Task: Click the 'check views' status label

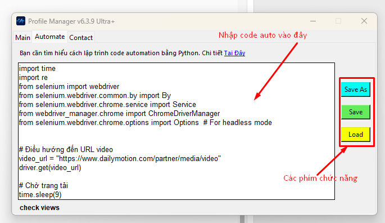Action: click(x=39, y=208)
